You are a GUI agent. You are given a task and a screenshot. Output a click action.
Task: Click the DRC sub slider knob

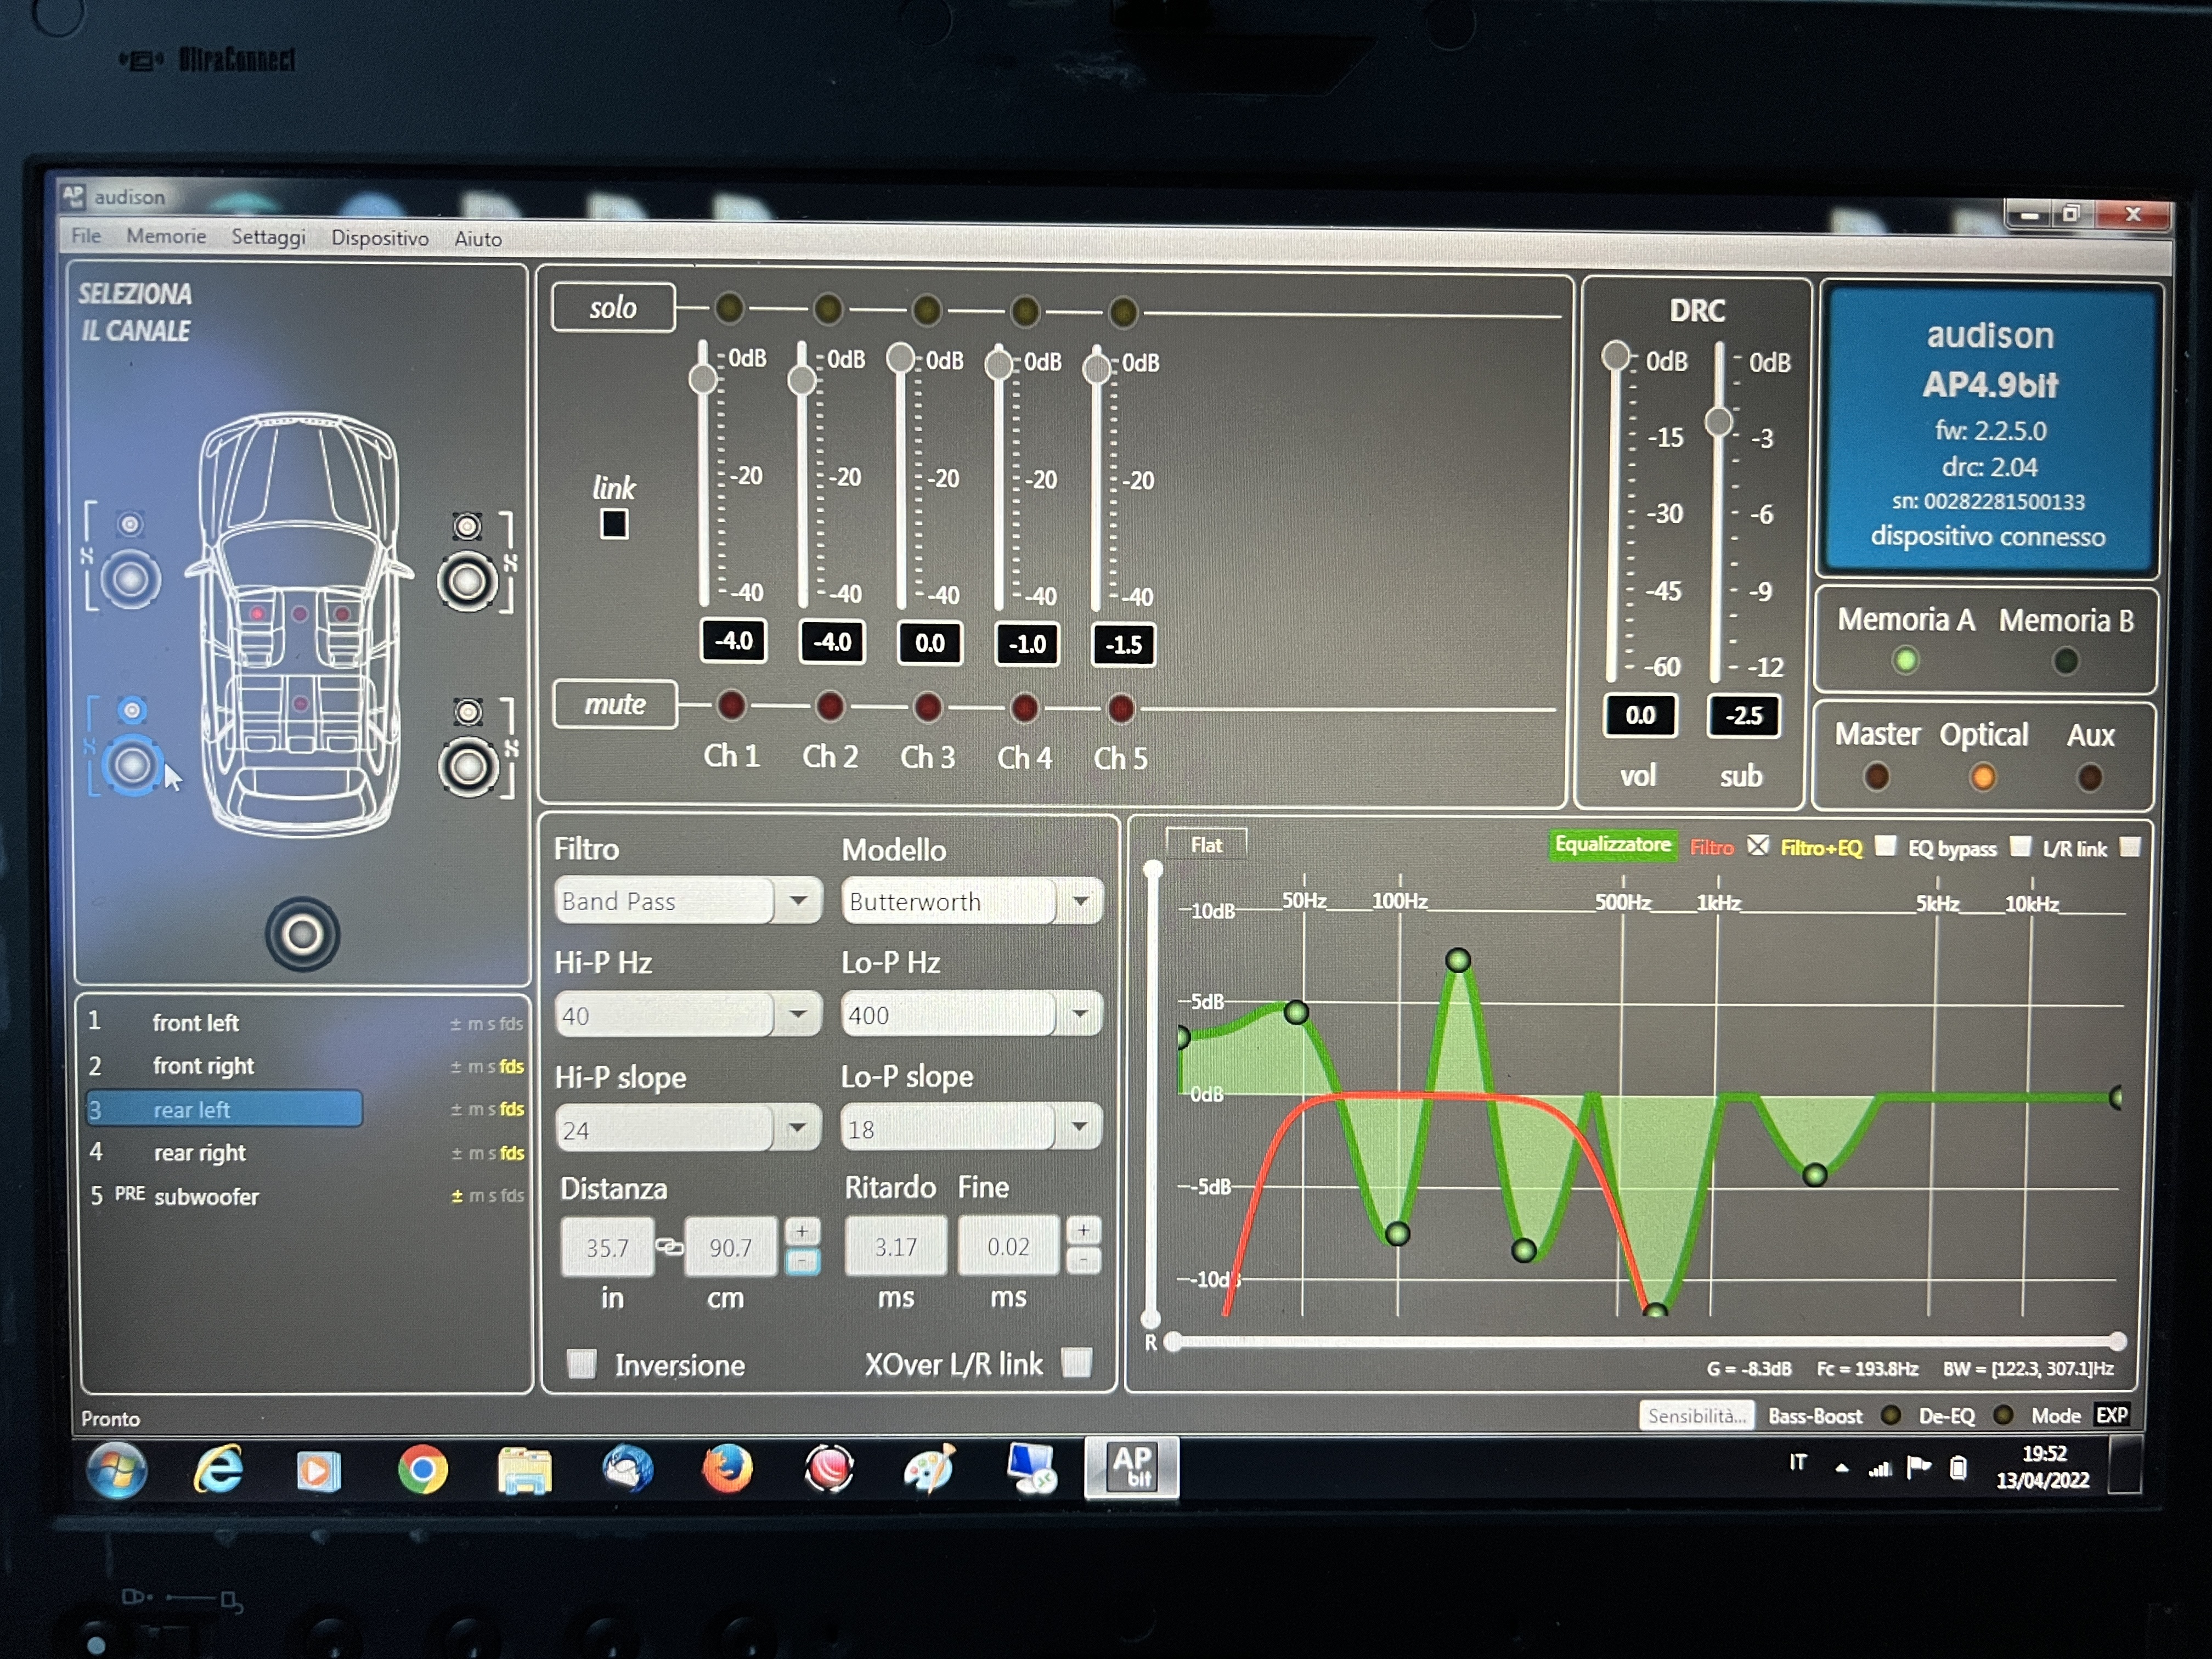coord(1719,421)
